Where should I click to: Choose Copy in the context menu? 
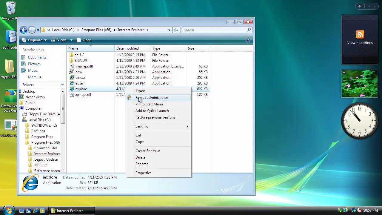158,142
